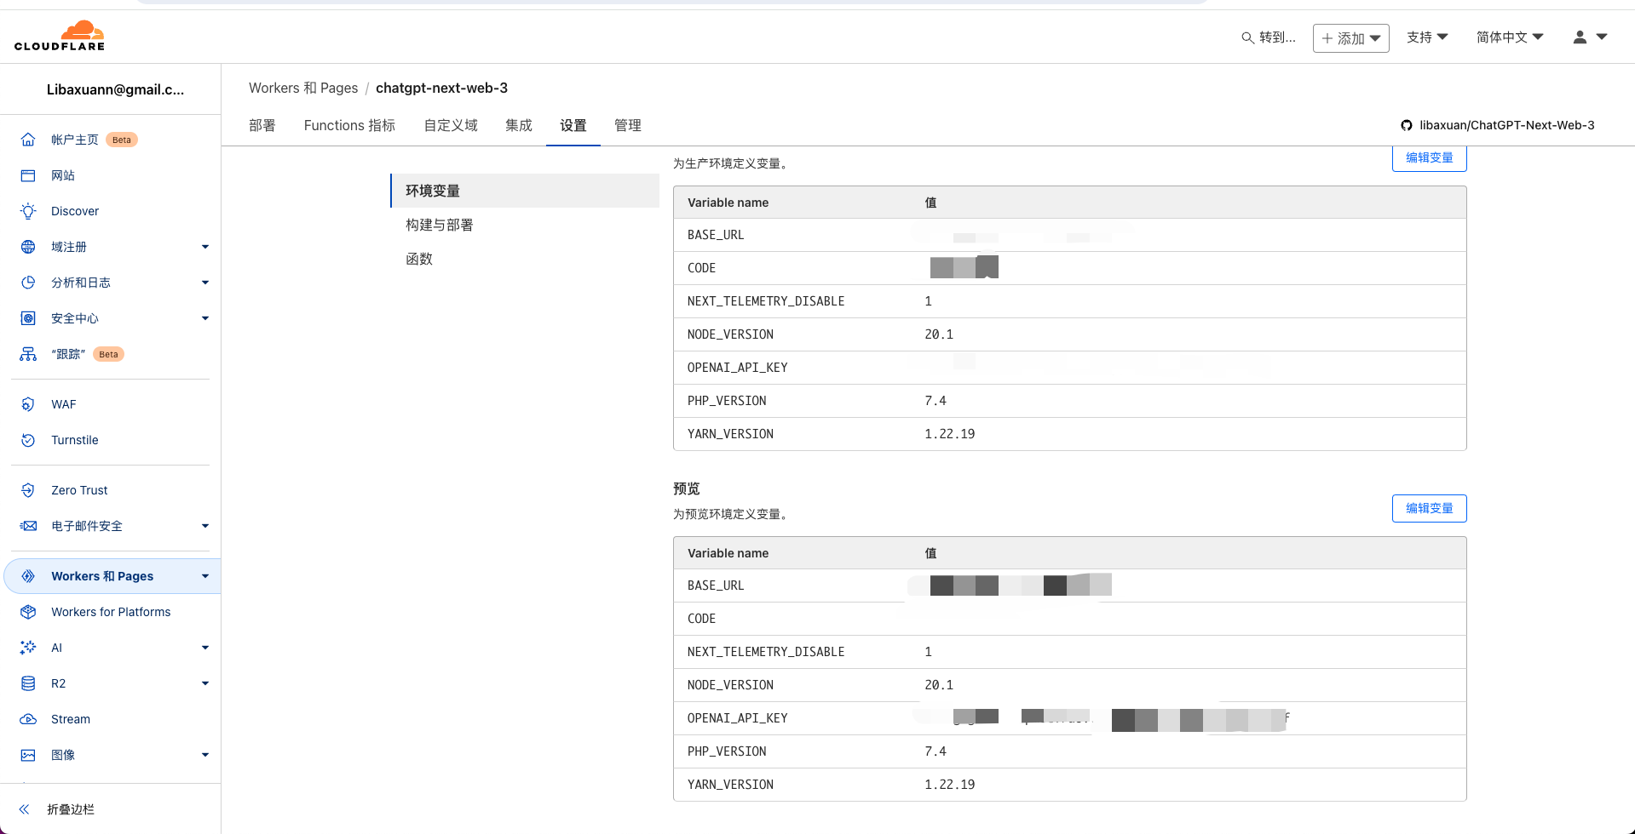This screenshot has height=834, width=1635.
Task: Collapse the sidebar with 折叠边栏
Action: (x=70, y=809)
